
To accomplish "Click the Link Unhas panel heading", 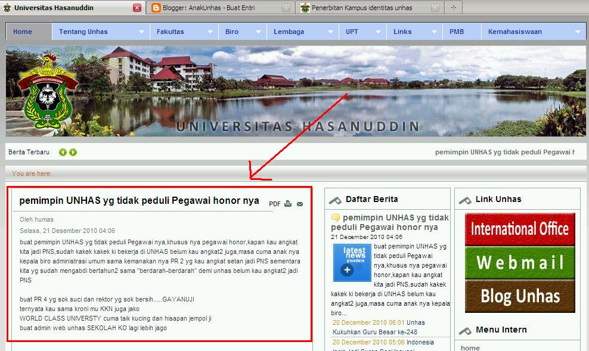I will (x=498, y=200).
